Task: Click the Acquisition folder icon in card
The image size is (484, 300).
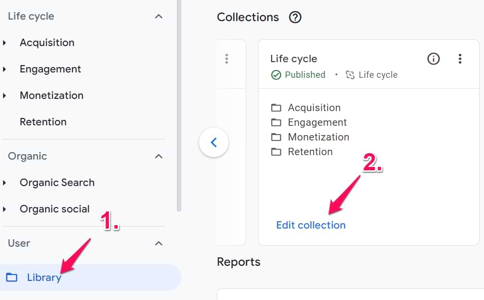Action: (276, 108)
